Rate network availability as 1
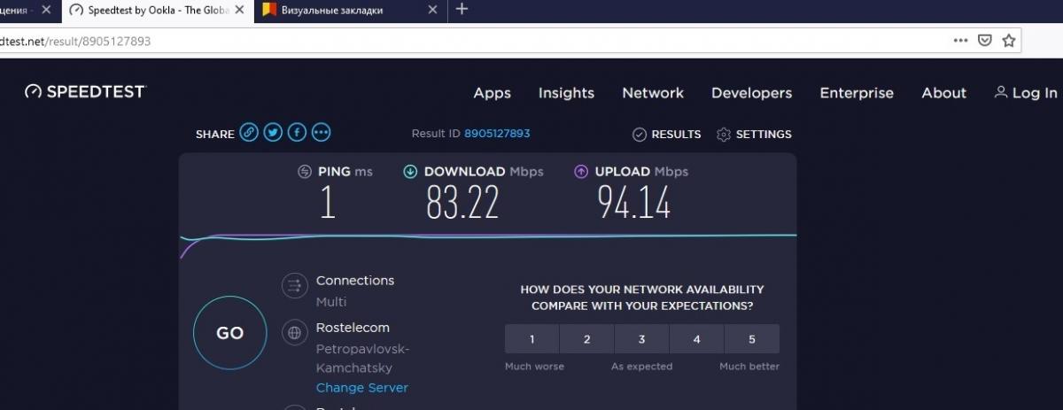 point(531,339)
